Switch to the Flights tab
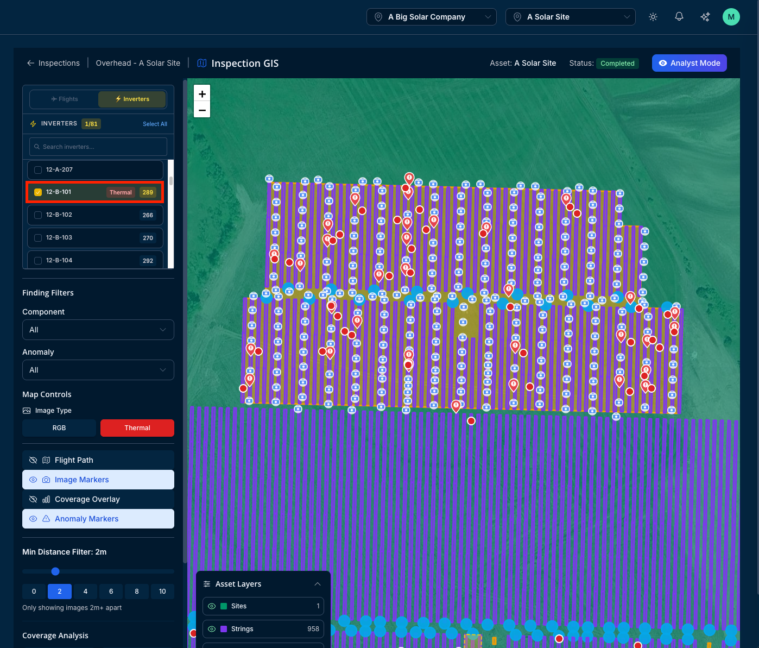 (65, 99)
